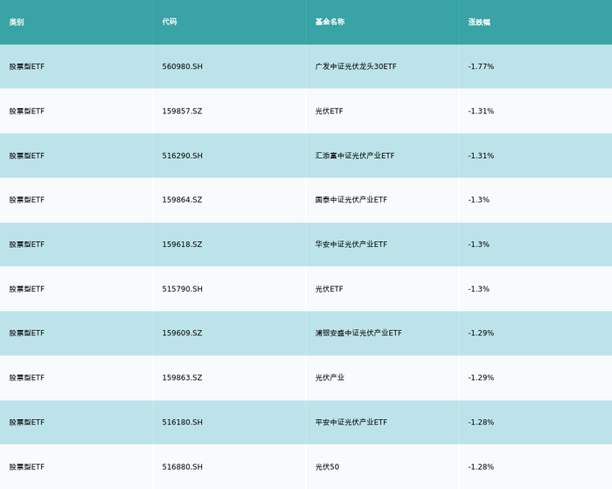The image size is (612, 489).
Task: Click the 涨跌幅 column header
Action: (x=479, y=22)
